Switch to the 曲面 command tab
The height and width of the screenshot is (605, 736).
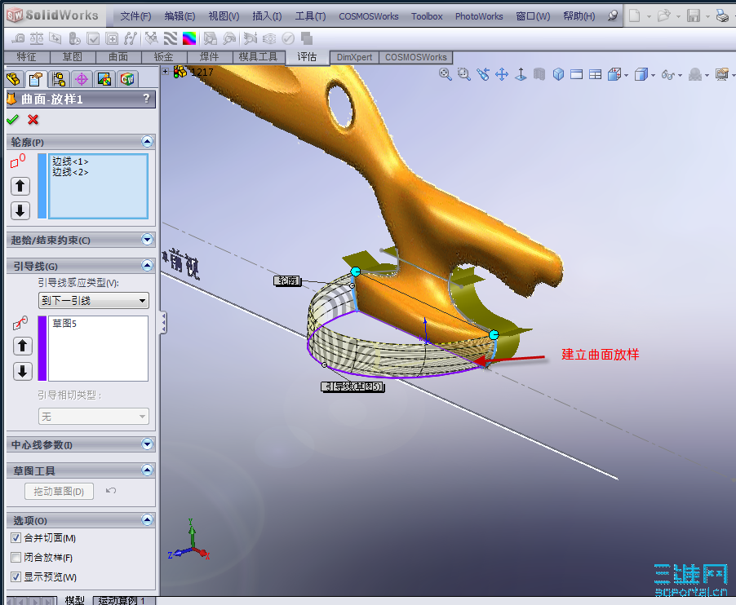[x=118, y=57]
